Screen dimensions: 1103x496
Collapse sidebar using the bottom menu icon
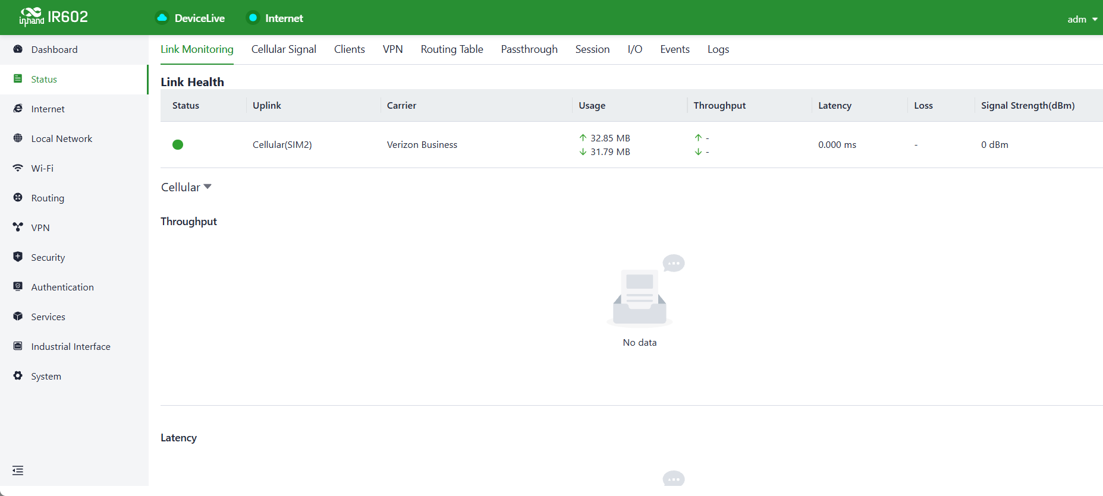pos(18,470)
